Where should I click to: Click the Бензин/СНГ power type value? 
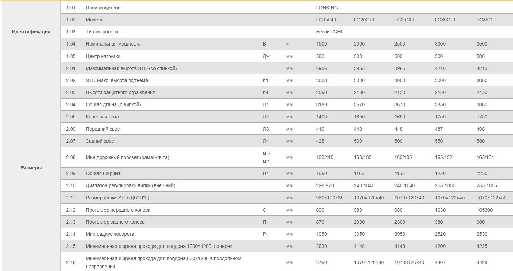click(330, 32)
